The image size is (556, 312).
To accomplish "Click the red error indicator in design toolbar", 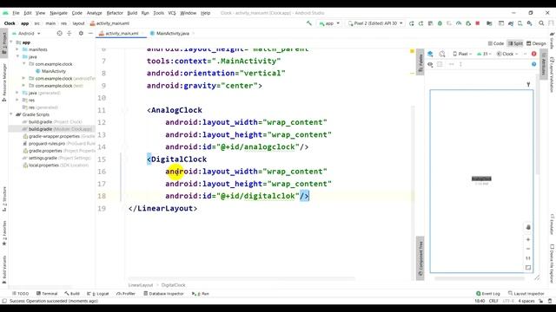I will point(534,54).
